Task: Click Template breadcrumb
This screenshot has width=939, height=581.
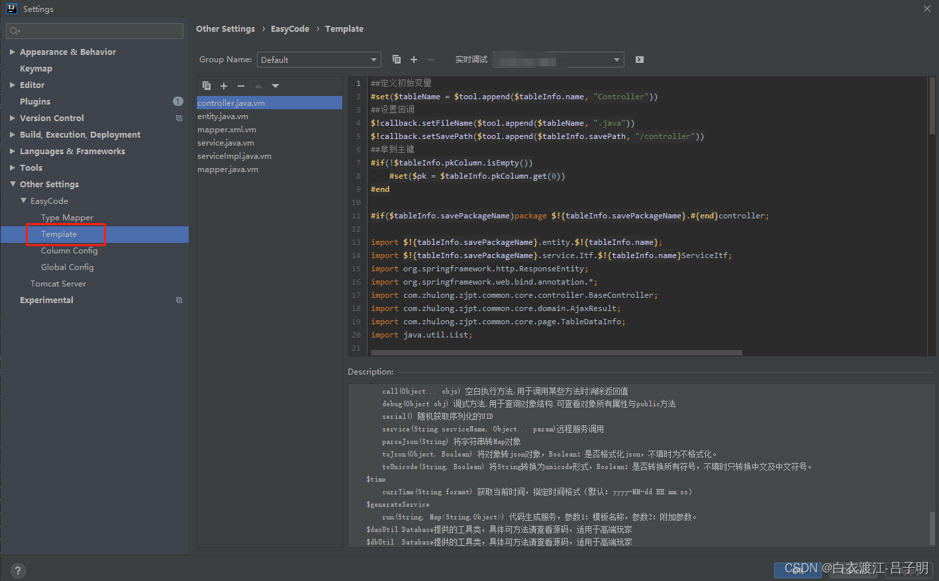Action: pos(344,28)
